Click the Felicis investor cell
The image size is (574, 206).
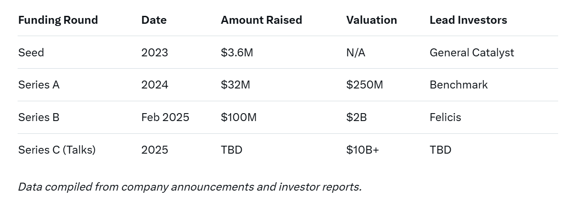coord(445,118)
